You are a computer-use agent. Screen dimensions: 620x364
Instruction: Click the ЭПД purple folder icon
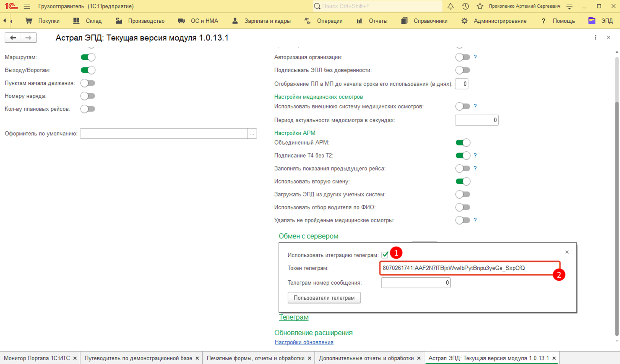[x=592, y=21]
